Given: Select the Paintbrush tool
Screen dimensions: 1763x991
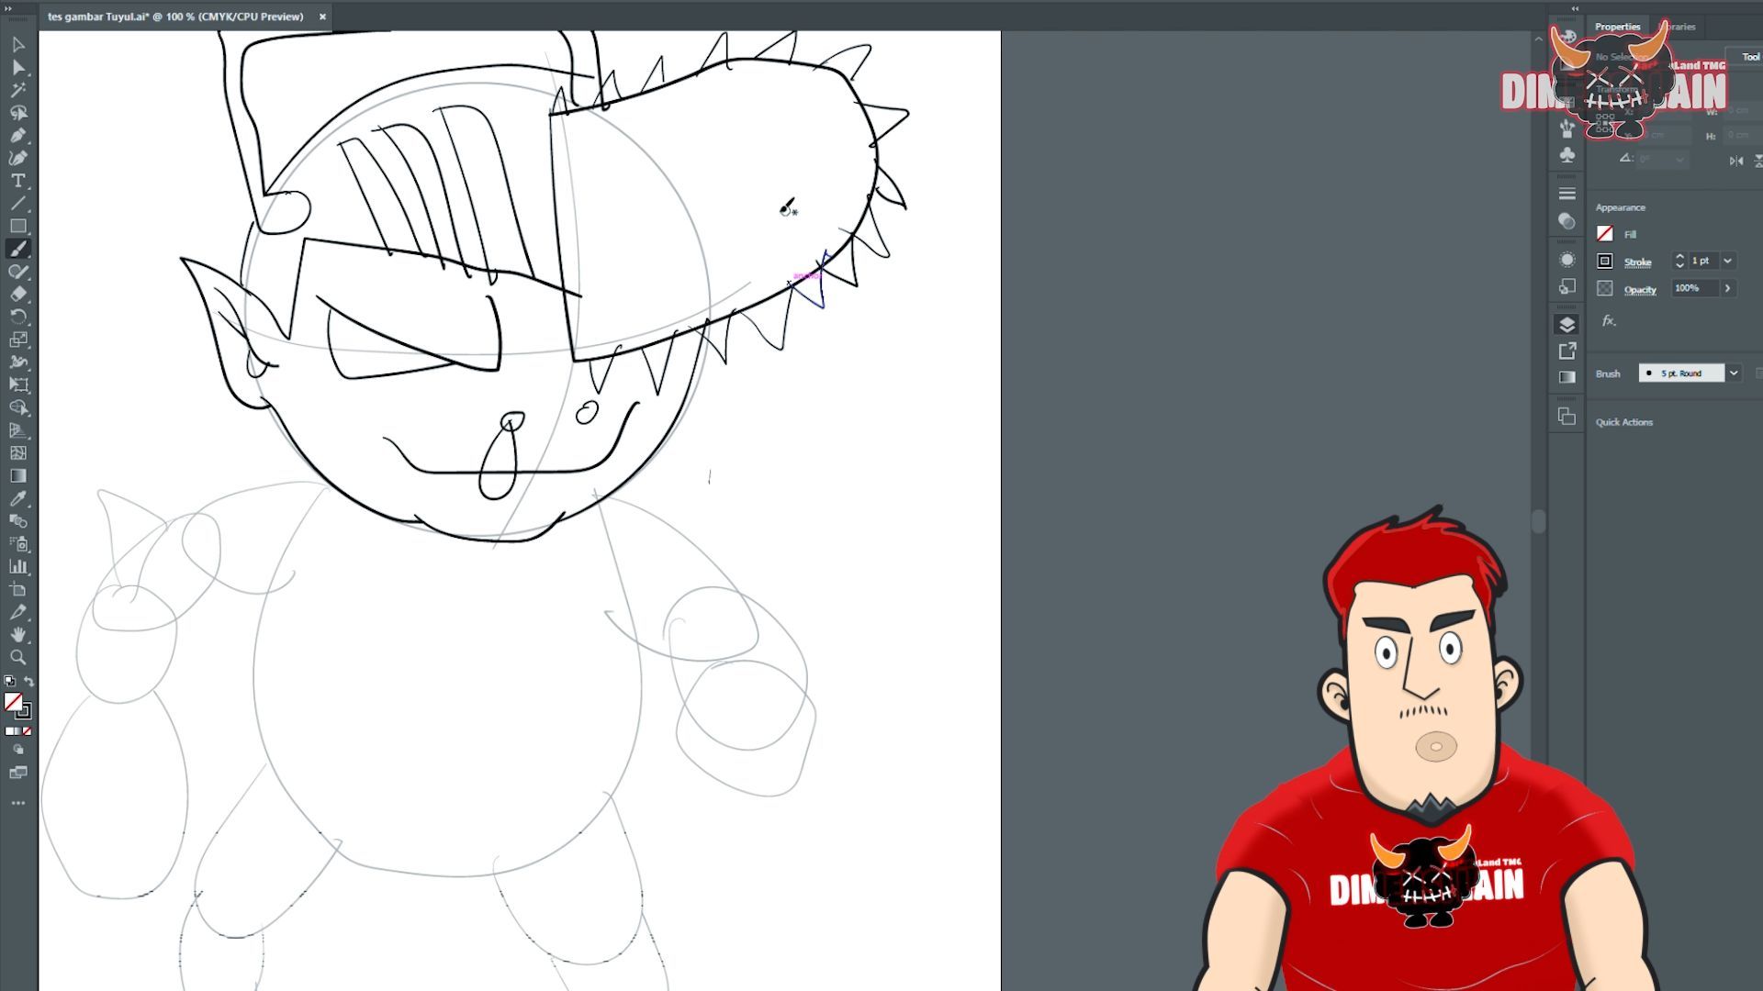Looking at the screenshot, I should (x=18, y=249).
